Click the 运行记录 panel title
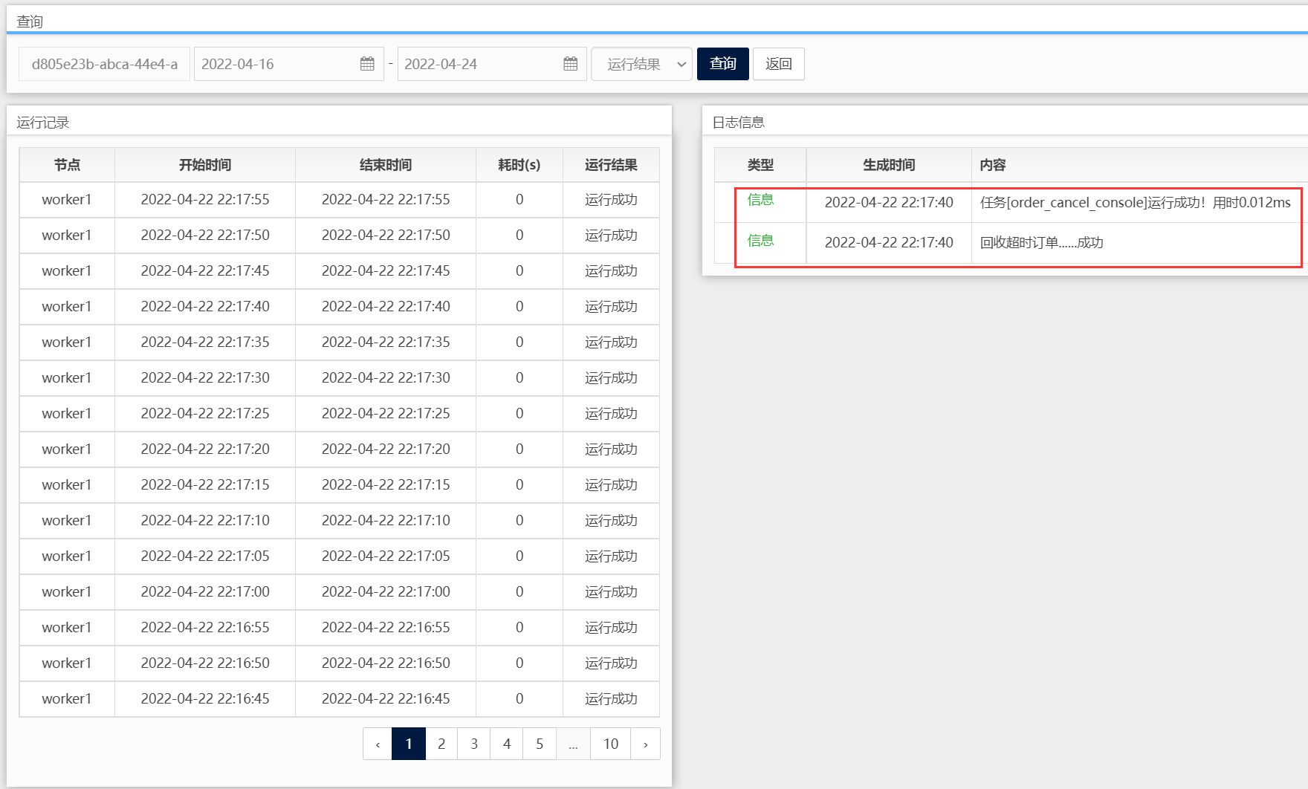Viewport: 1308px width, 789px height. click(x=43, y=123)
